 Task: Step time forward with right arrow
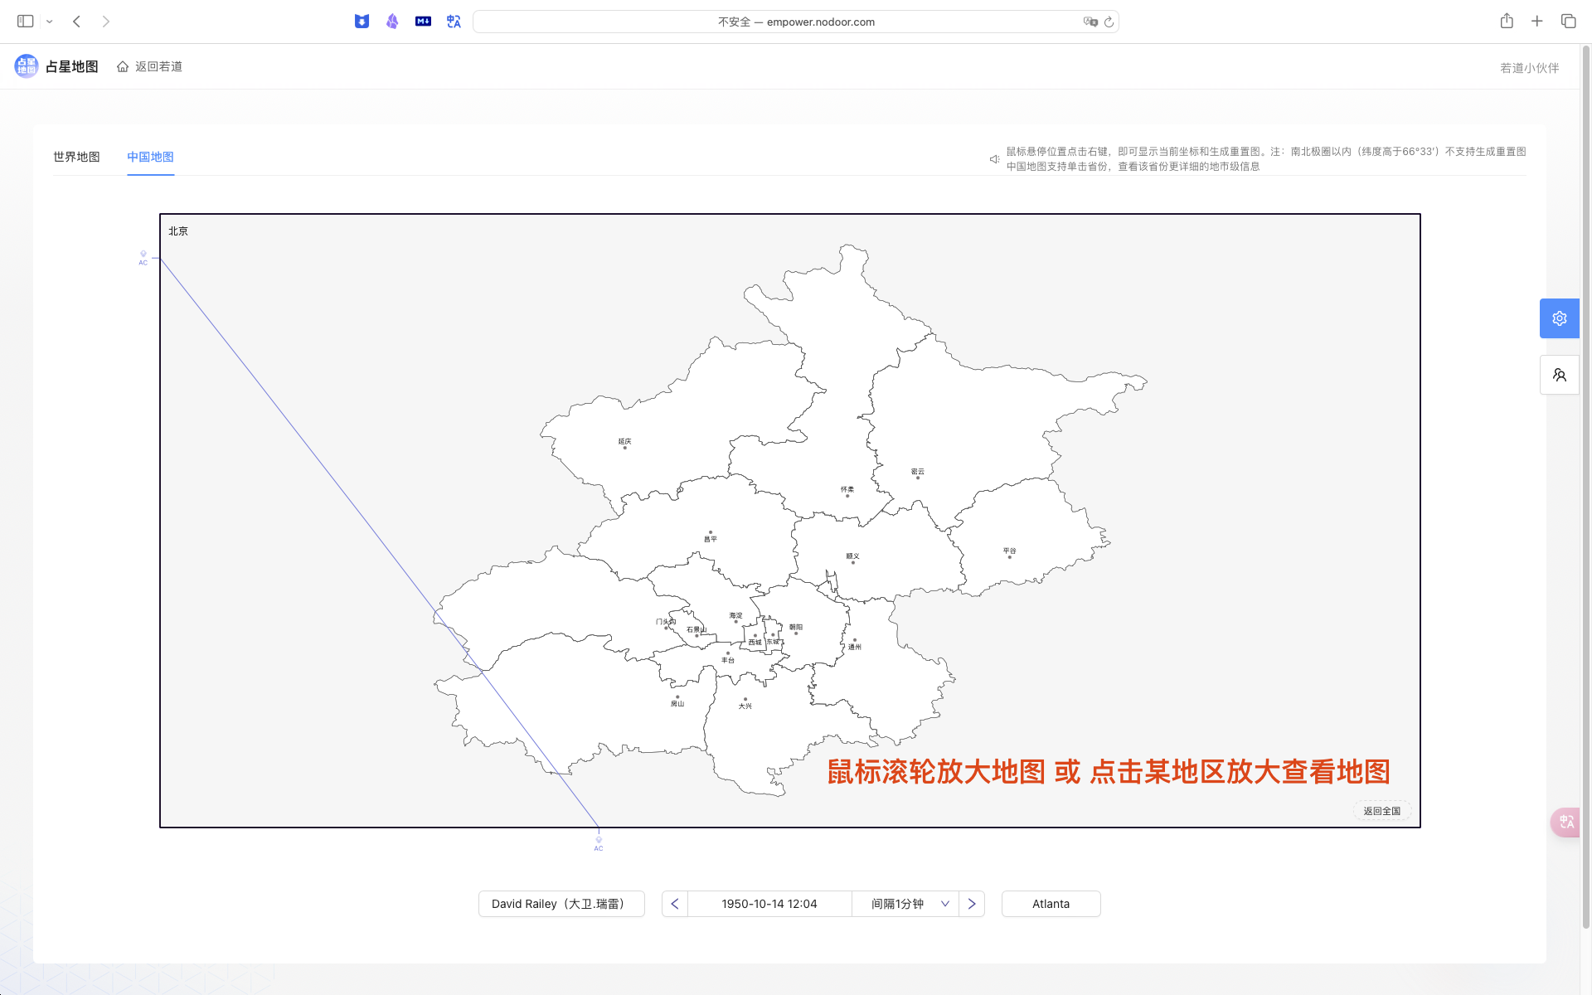click(972, 904)
